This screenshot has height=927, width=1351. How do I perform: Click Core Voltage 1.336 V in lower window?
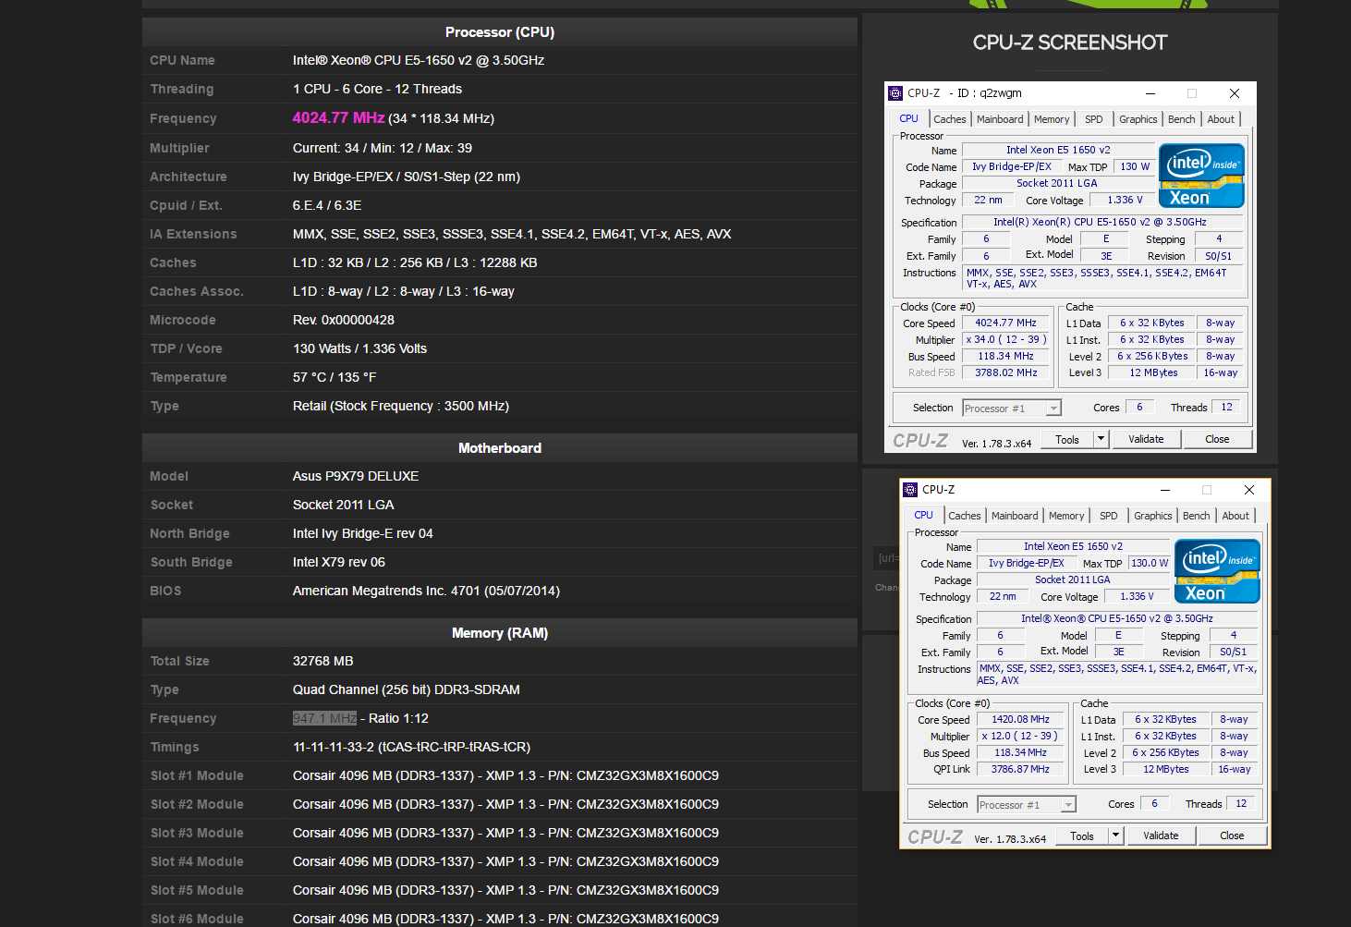click(x=1137, y=597)
